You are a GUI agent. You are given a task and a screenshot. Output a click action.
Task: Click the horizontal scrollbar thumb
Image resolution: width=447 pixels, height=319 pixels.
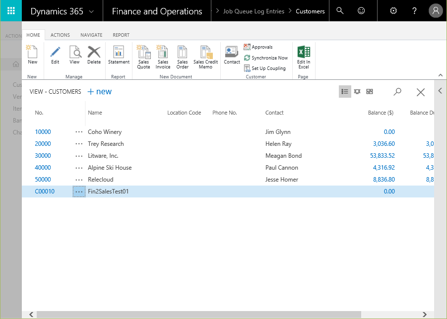(x=199, y=315)
